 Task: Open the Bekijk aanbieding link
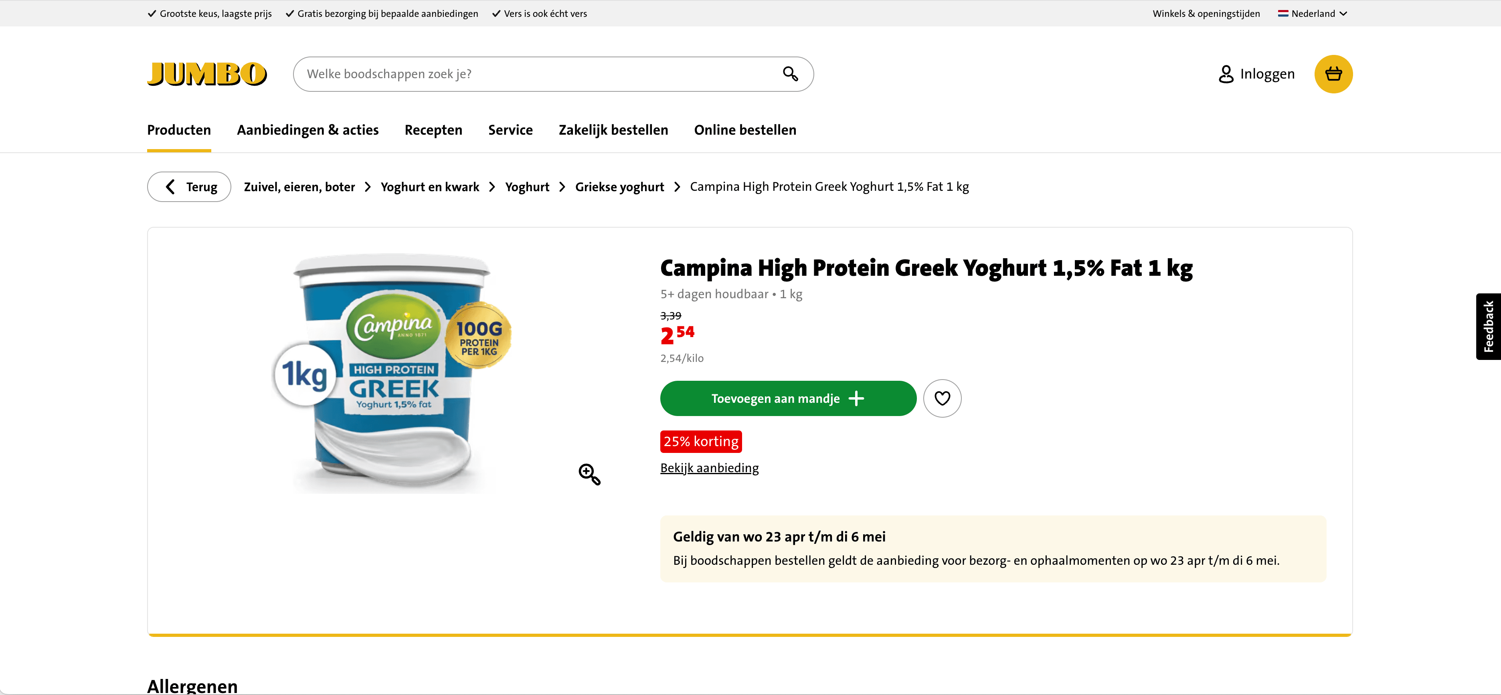pyautogui.click(x=709, y=468)
